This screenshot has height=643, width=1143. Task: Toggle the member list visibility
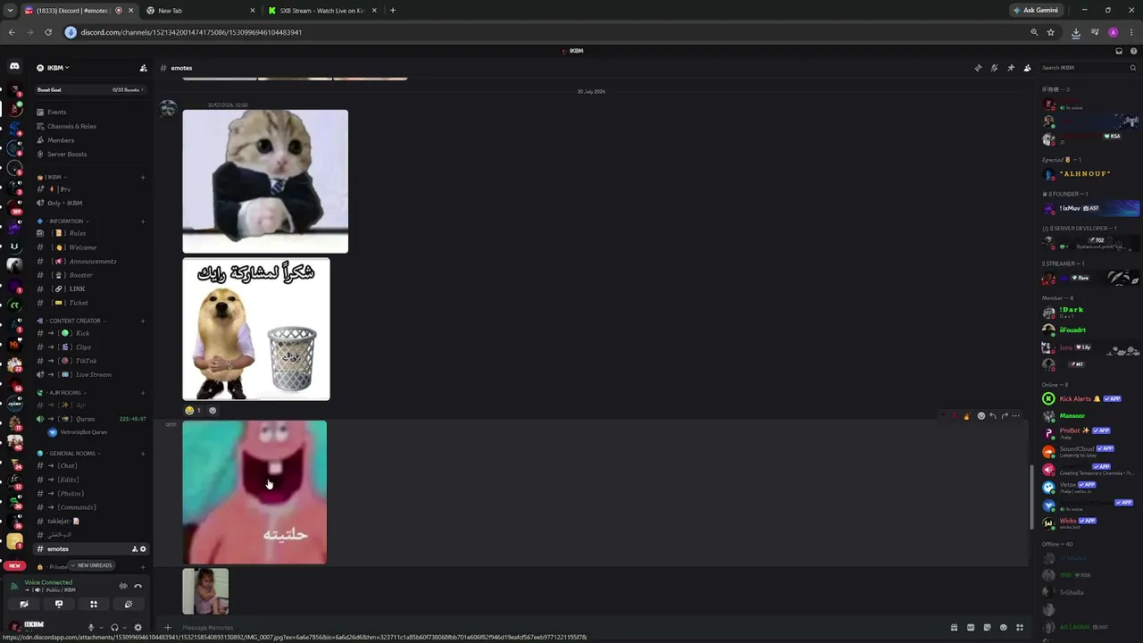coord(1027,68)
